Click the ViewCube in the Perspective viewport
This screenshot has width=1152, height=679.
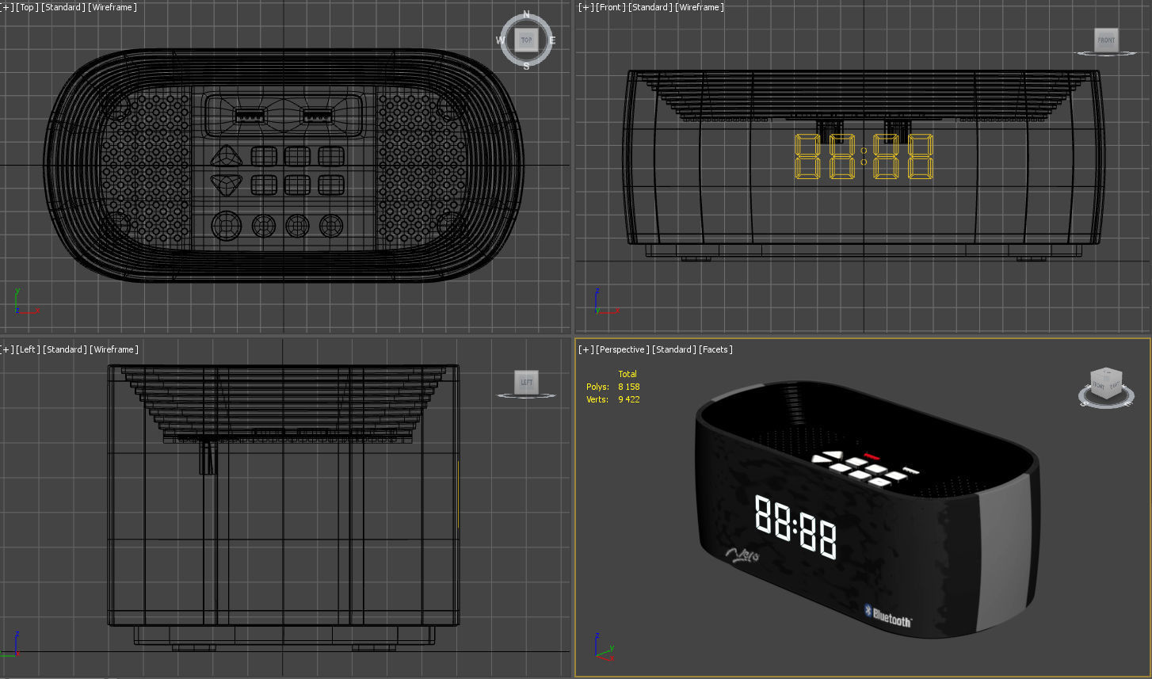point(1105,384)
